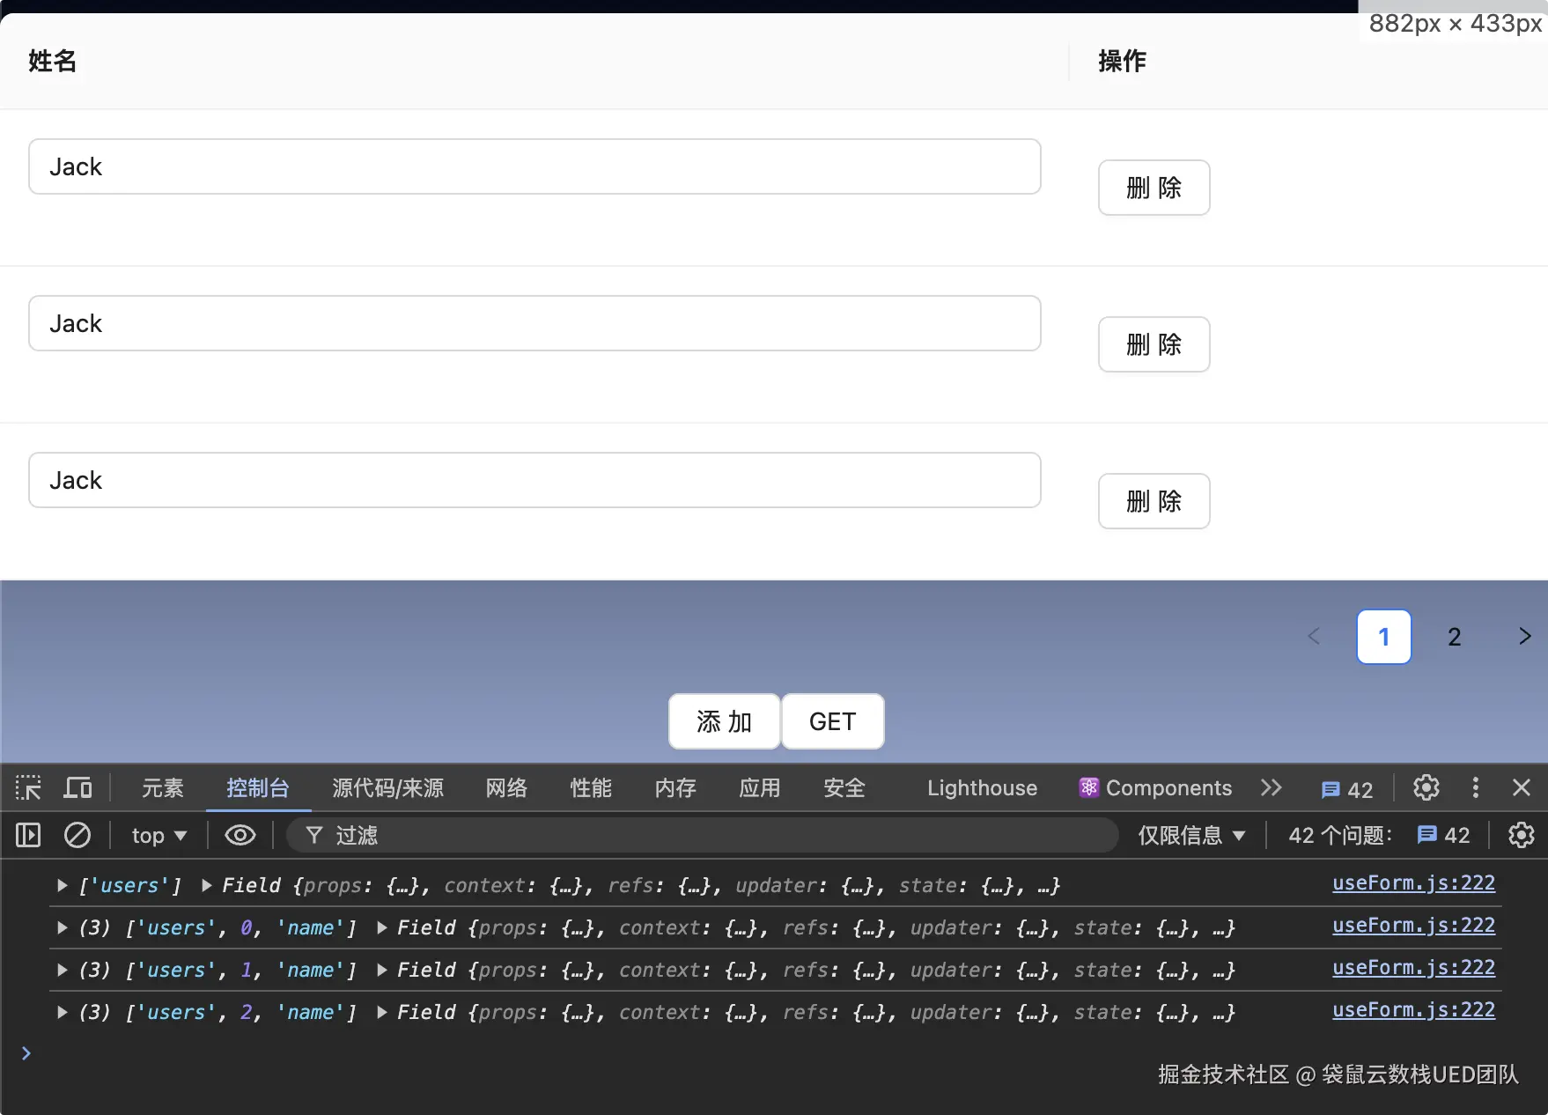
Task: Expand Field object in users 2 row
Action: (x=382, y=1012)
